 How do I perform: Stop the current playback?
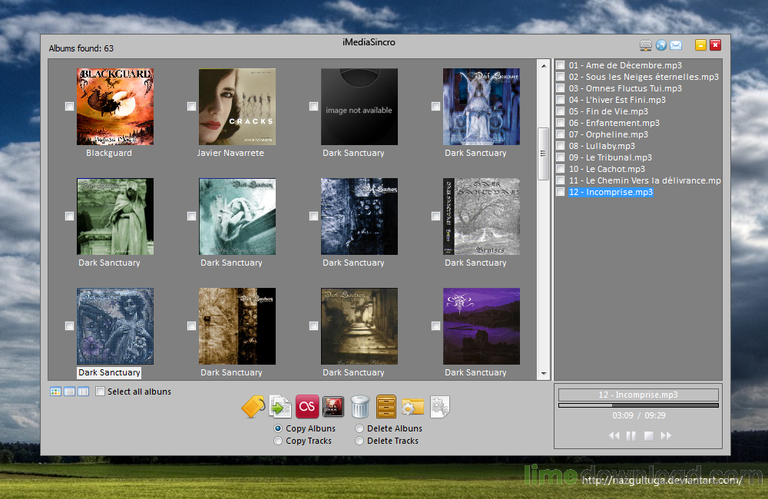pos(649,435)
